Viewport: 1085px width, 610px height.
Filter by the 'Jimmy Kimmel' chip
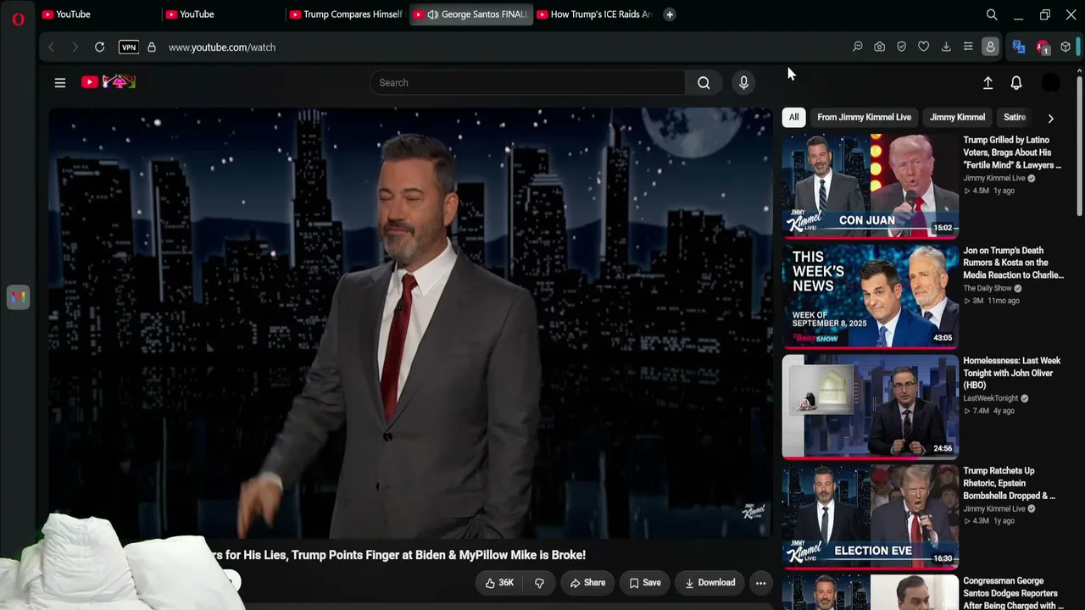coord(957,118)
